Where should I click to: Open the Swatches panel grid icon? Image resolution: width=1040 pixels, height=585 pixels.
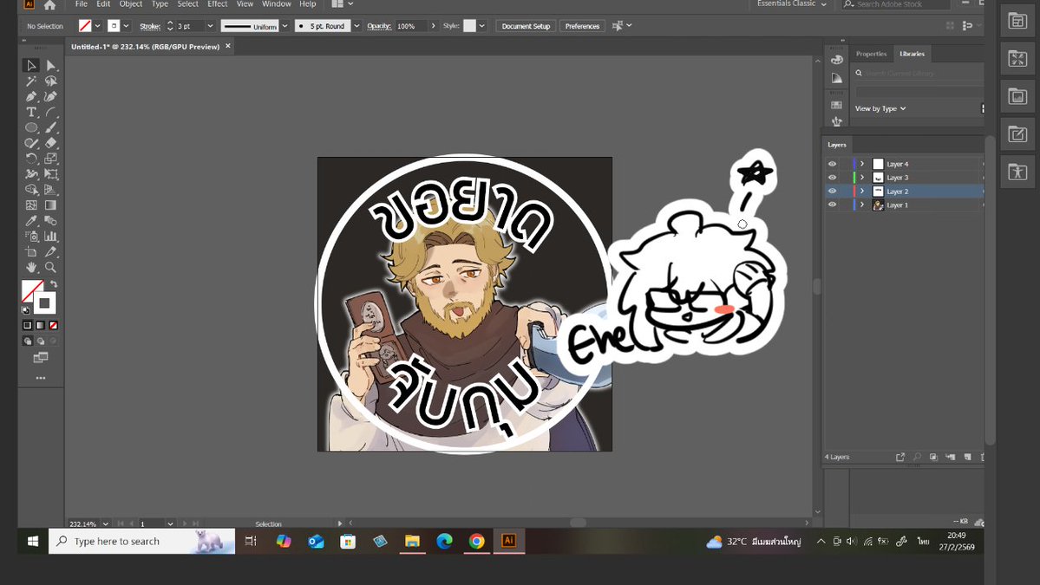coord(837,105)
